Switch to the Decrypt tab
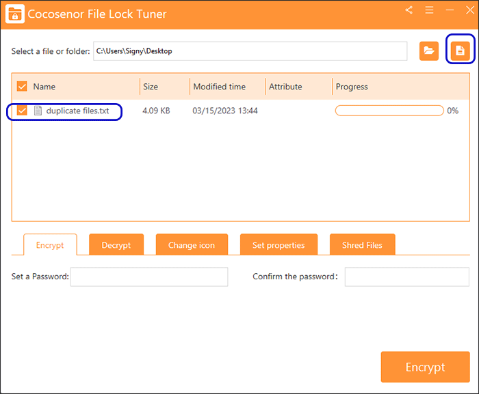This screenshot has height=394, width=479. [116, 245]
